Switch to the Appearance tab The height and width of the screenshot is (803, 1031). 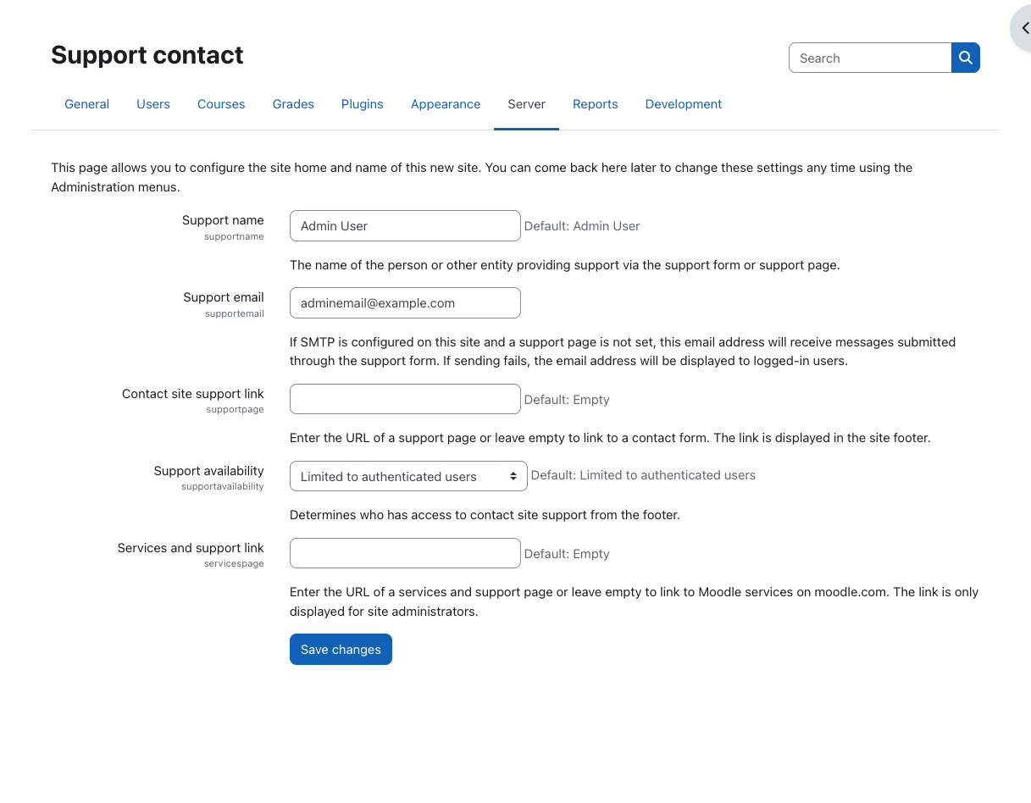point(446,104)
